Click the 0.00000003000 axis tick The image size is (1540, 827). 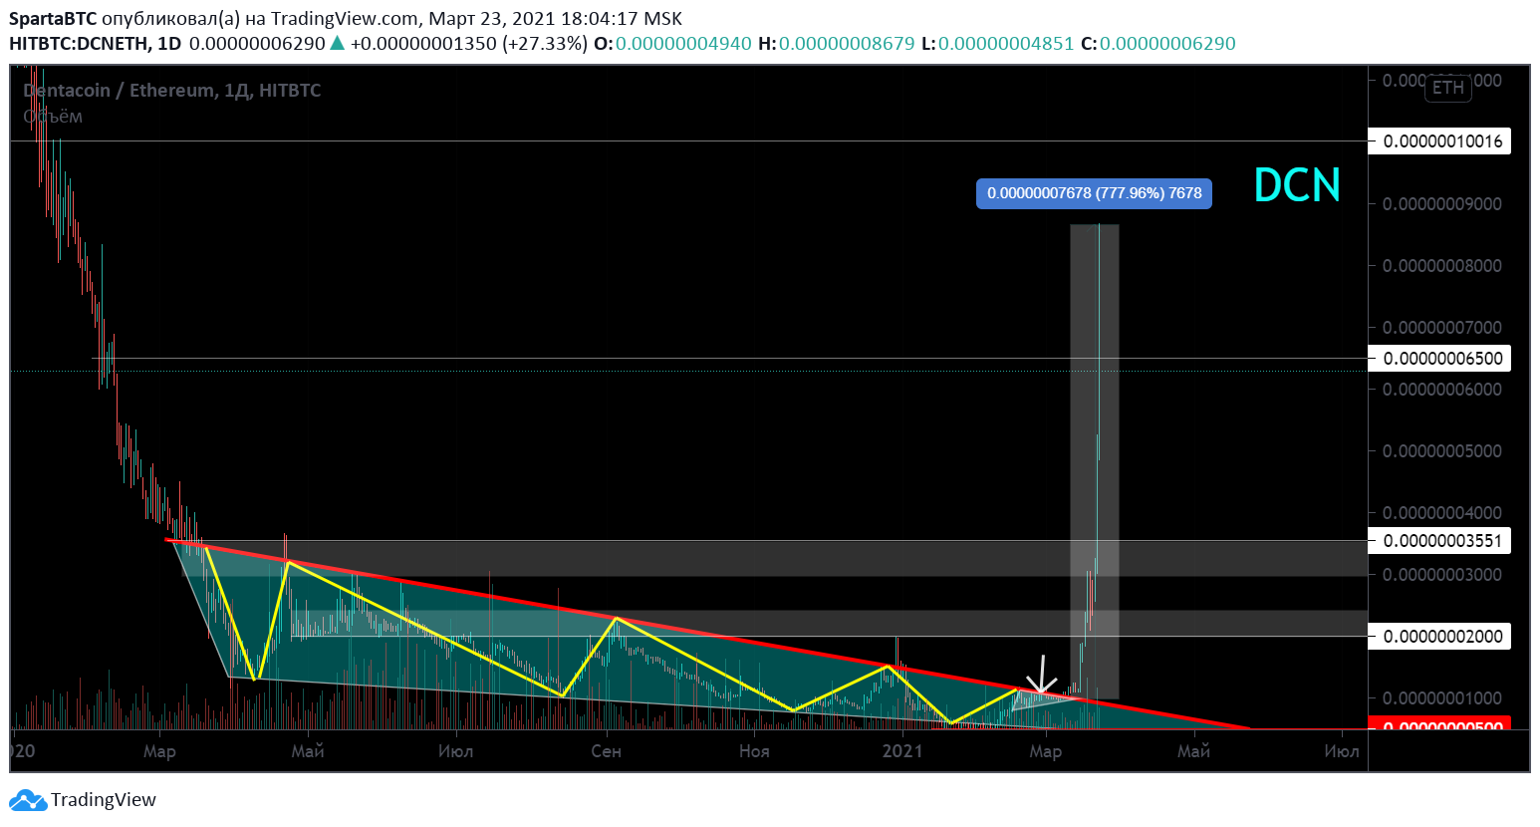(1442, 575)
